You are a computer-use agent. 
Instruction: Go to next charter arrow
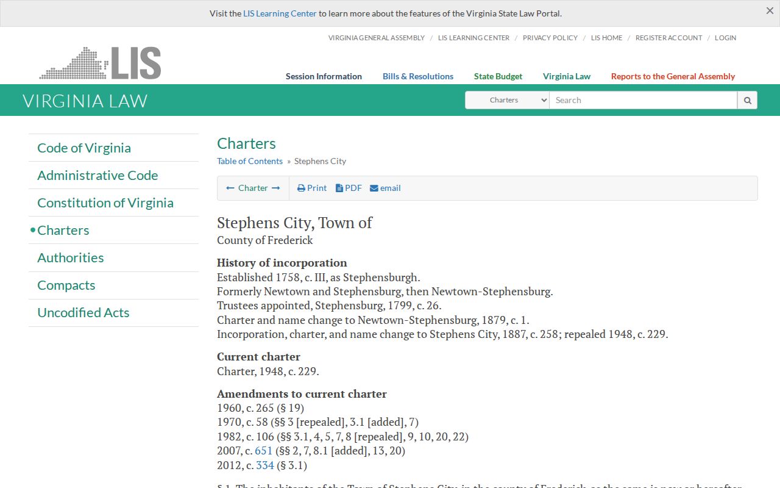pyautogui.click(x=276, y=188)
